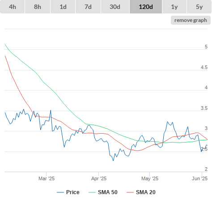
Task: Click the remove graph button
Action: (191, 20)
